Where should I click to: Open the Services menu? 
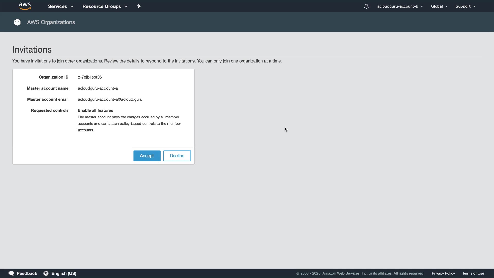tap(57, 6)
